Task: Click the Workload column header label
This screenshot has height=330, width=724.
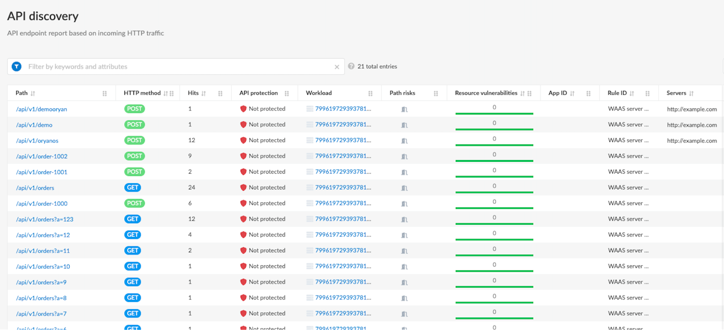Action: point(319,93)
